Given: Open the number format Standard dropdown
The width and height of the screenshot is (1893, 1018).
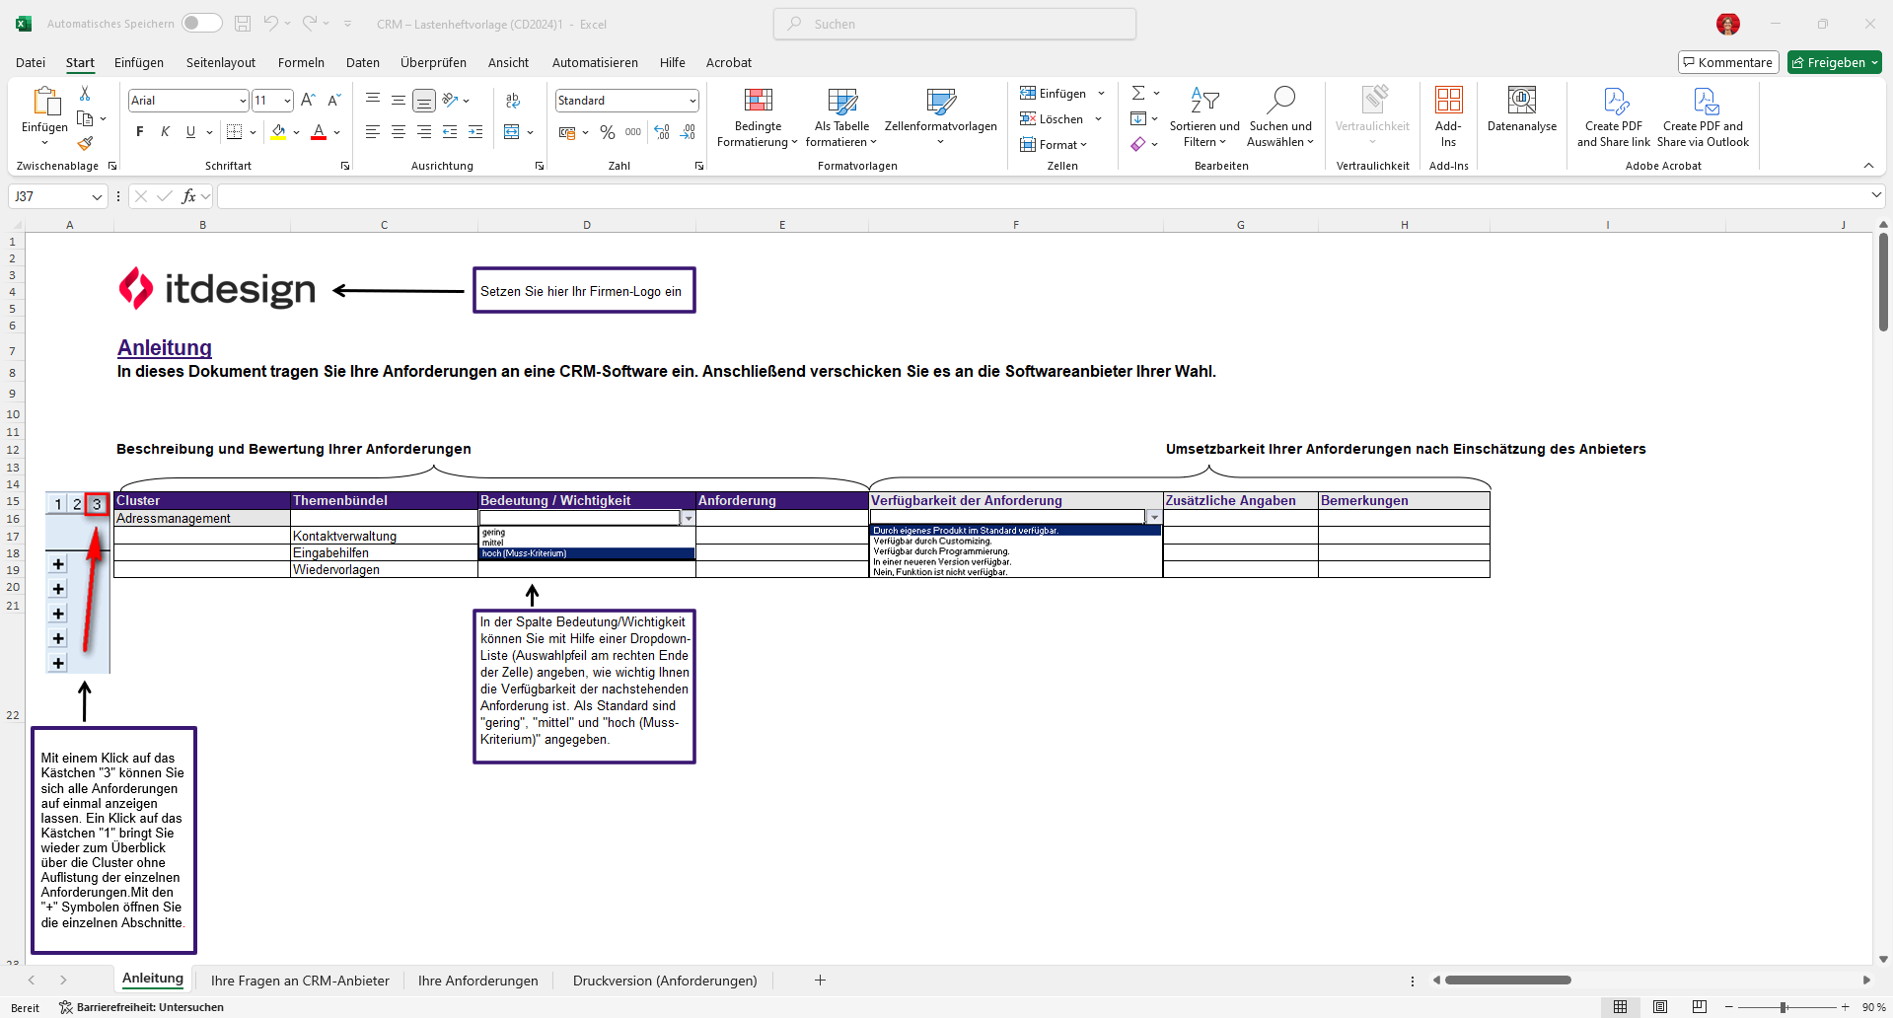Looking at the screenshot, I should pos(692,101).
